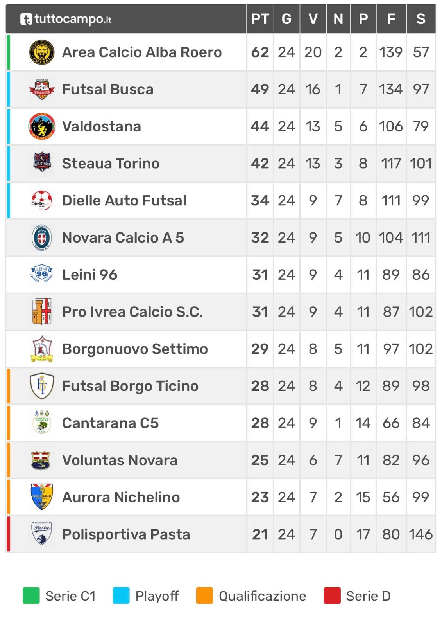Click the blue Playoff legend swatch
Image resolution: width=442 pixels, height=626 pixels.
[121, 596]
